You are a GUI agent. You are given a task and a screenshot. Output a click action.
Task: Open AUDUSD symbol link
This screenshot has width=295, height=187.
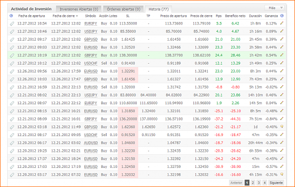click(91, 143)
